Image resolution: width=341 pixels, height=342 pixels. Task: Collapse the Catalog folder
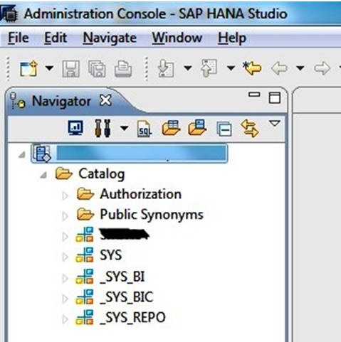(x=43, y=176)
